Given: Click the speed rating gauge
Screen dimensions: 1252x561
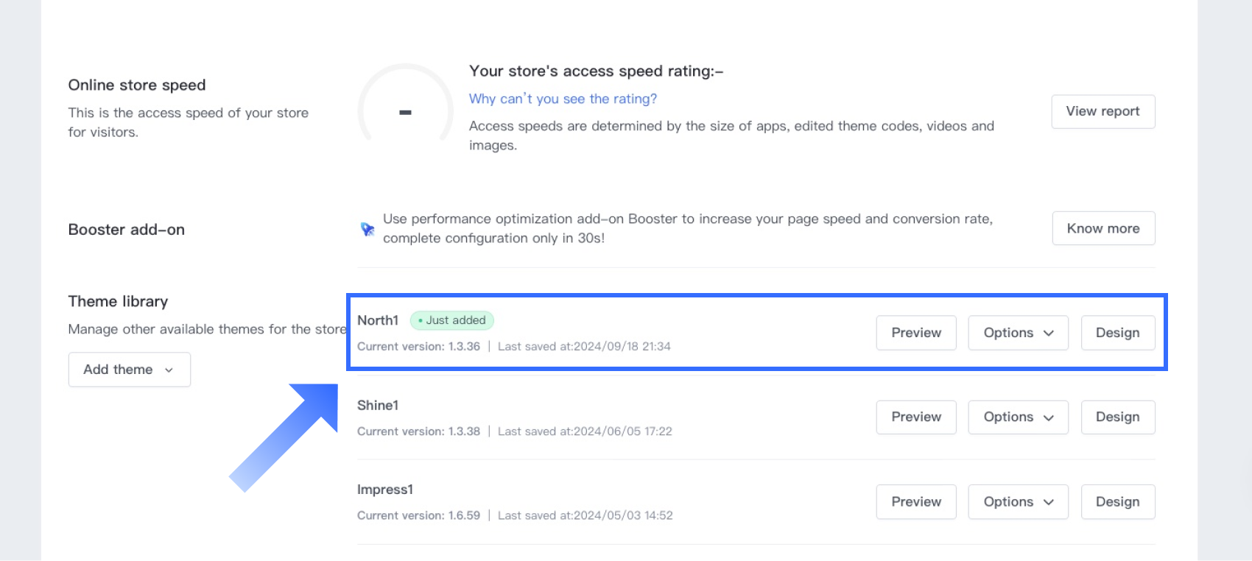Looking at the screenshot, I should 405,107.
